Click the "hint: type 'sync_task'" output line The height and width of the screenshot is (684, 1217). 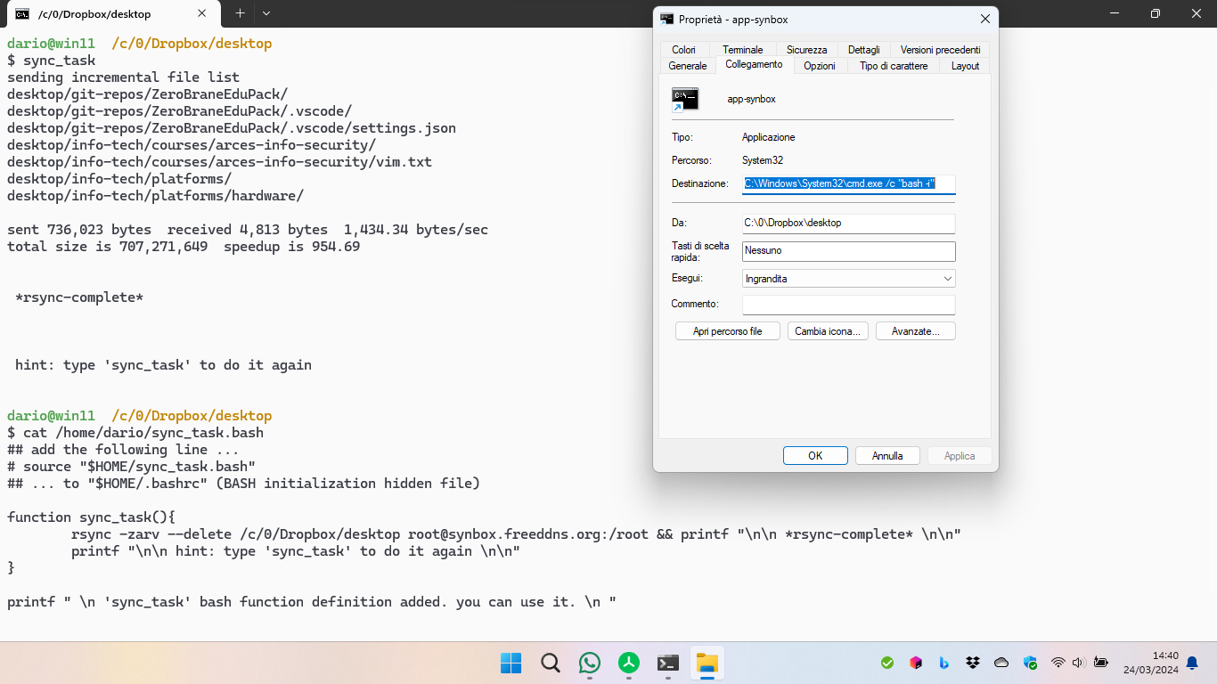(x=163, y=365)
